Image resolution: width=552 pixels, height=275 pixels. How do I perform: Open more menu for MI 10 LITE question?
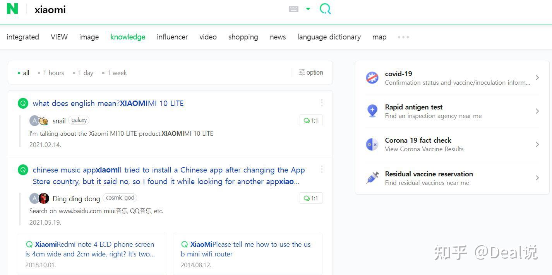point(322,102)
